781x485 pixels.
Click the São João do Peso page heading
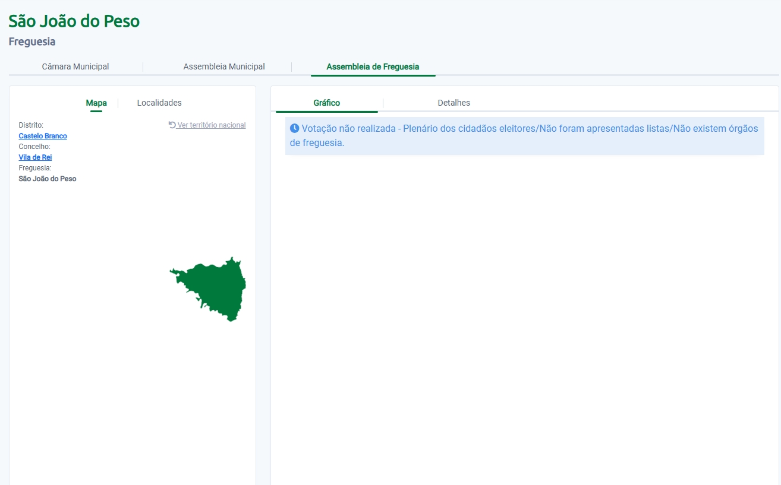tap(74, 21)
